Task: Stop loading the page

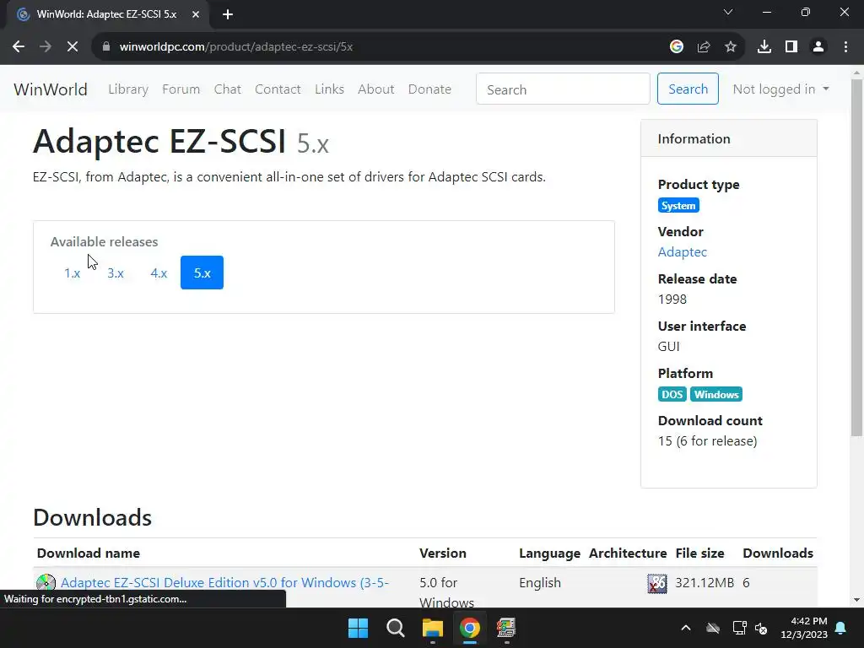Action: [x=73, y=47]
